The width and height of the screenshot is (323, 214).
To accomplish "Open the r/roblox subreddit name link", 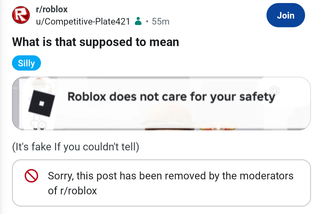I will [51, 9].
